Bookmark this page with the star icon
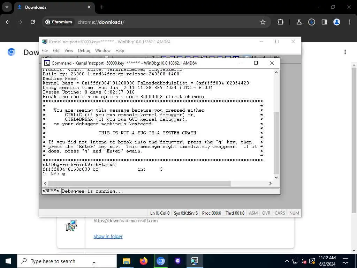Viewport: 357px width, 268px height. click(x=263, y=22)
